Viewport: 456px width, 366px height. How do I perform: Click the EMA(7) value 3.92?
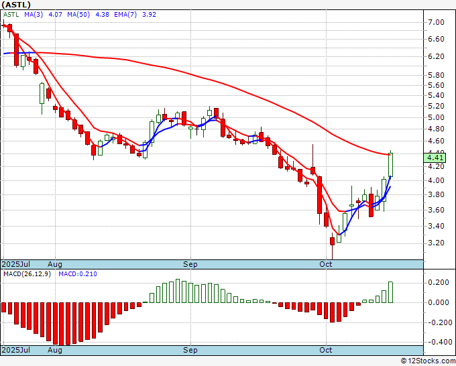click(149, 14)
